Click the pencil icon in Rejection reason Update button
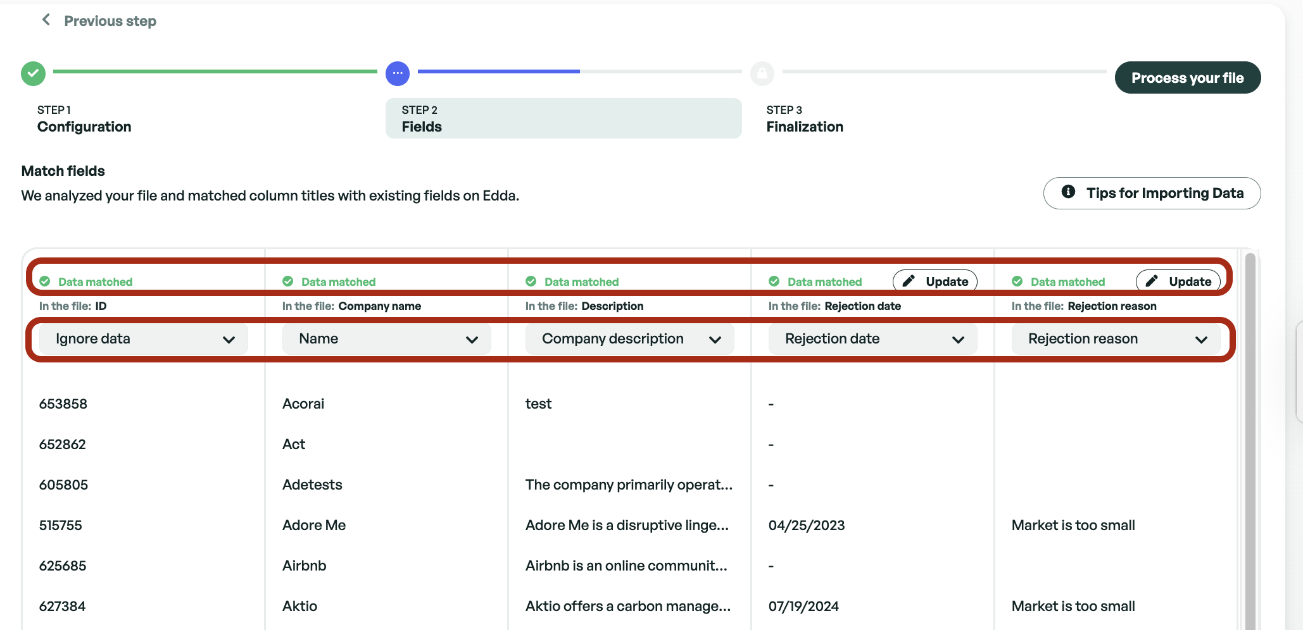 coord(1152,281)
